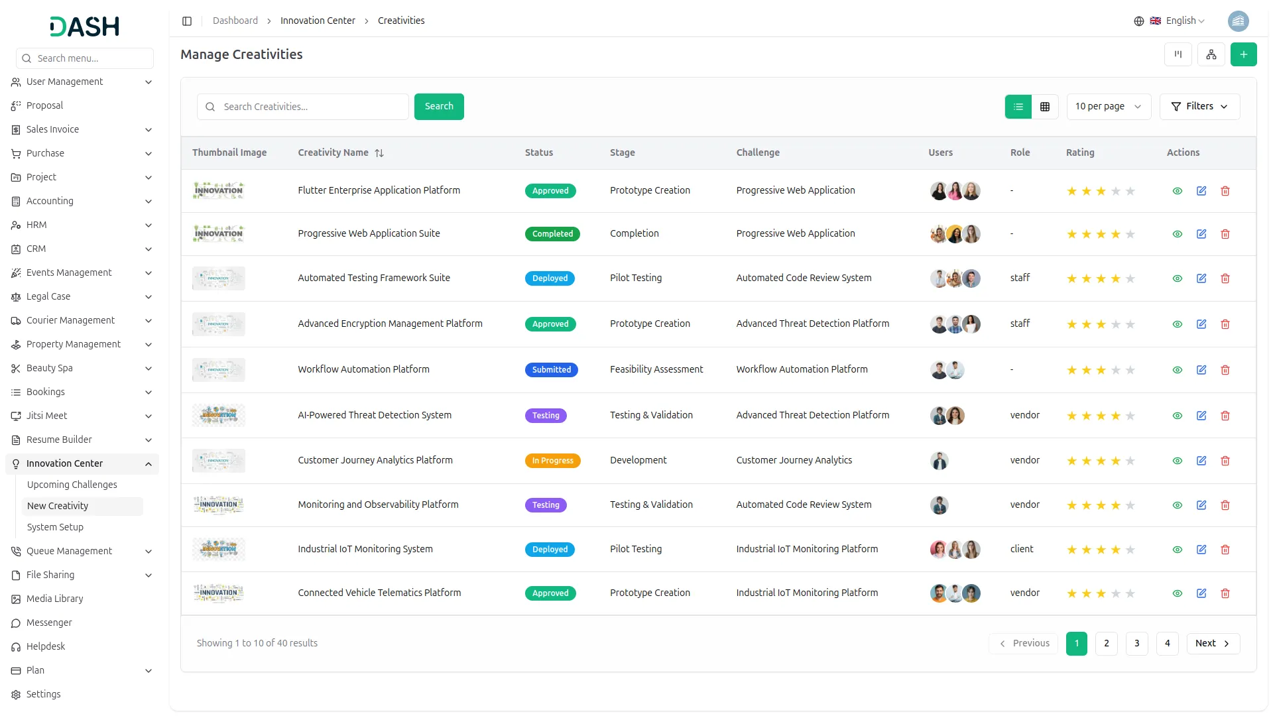Screen dimensions: 1273x716
Task: Rate Flutter Enterprise Application Platform five stars
Action: 1130,192
